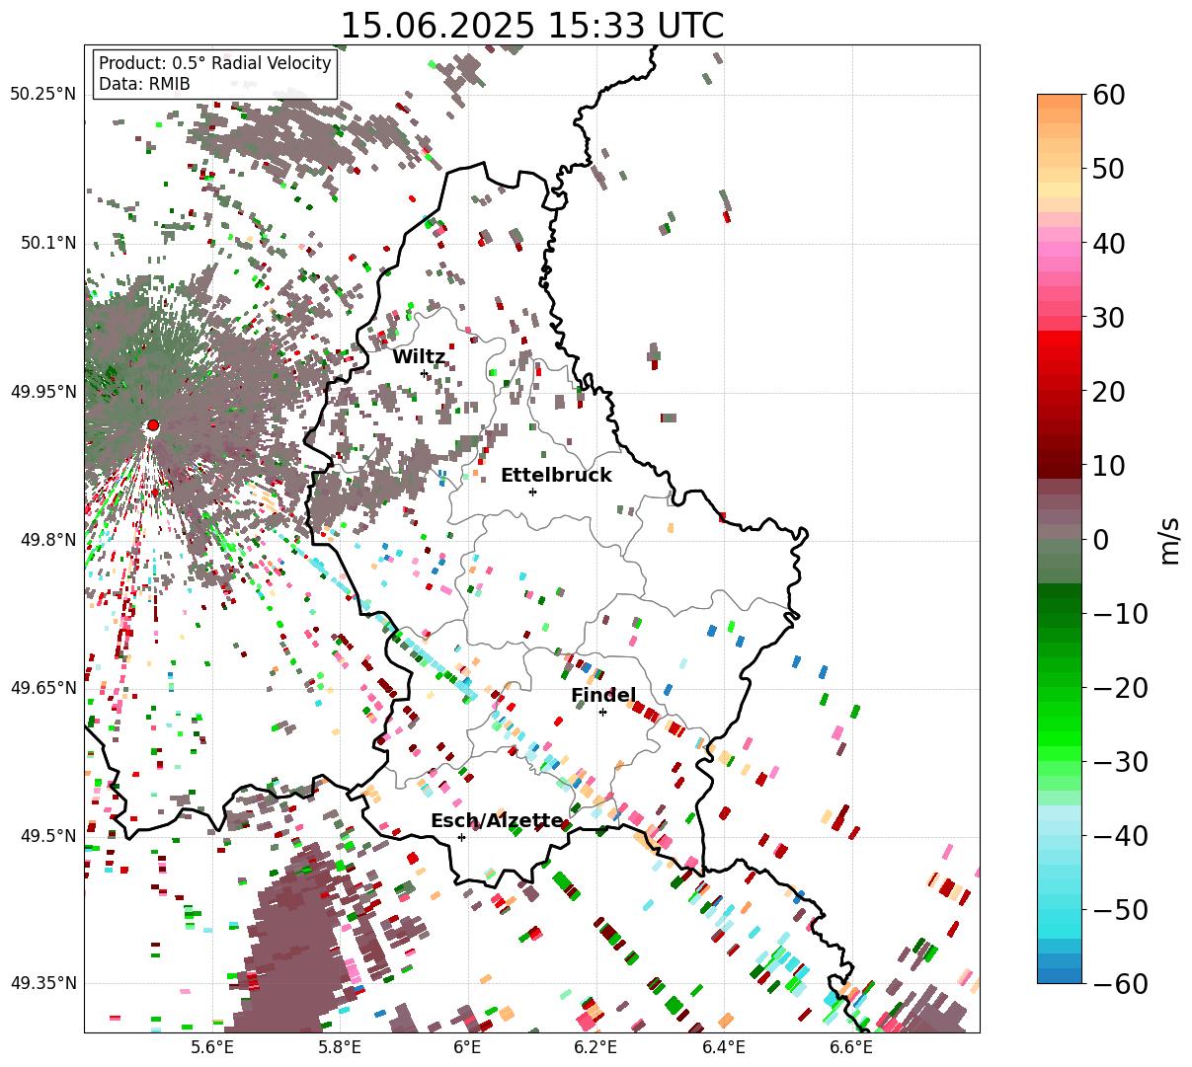1192x1067 pixels.
Task: Click the 6.4°E longitude tick label
Action: click(724, 1047)
